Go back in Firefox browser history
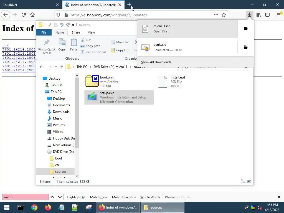The image size is (284, 213). [6, 15]
